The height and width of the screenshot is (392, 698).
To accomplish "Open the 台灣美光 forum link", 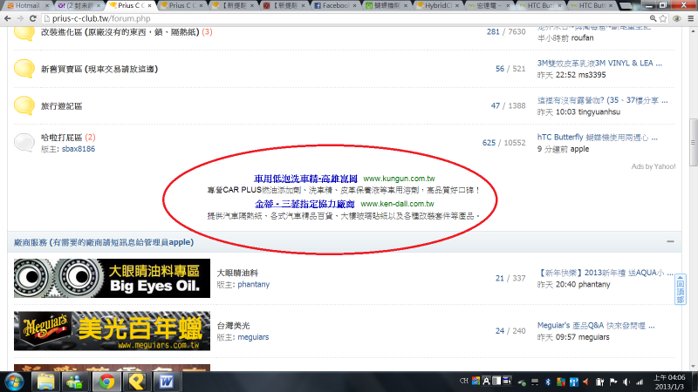I will click(x=233, y=326).
